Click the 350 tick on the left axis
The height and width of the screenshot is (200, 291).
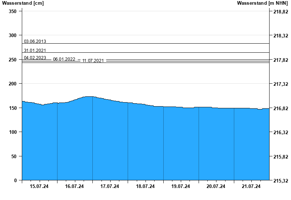click(13, 11)
